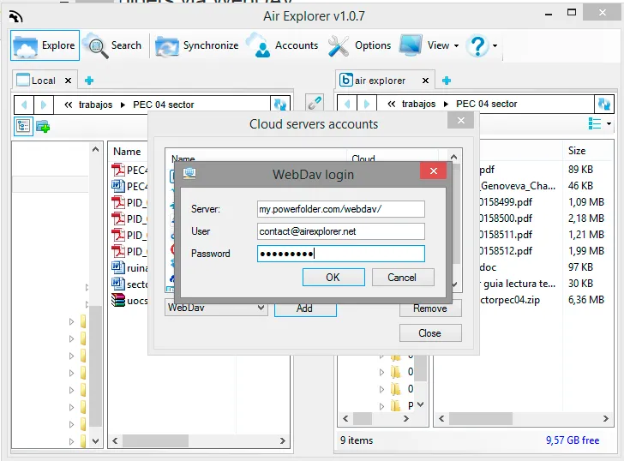Click the help question mark icon
The image size is (624, 461).
click(477, 45)
